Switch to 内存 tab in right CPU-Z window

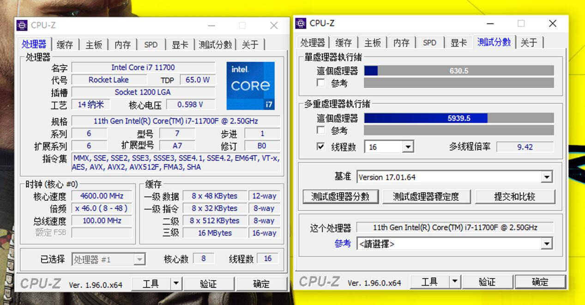click(401, 43)
